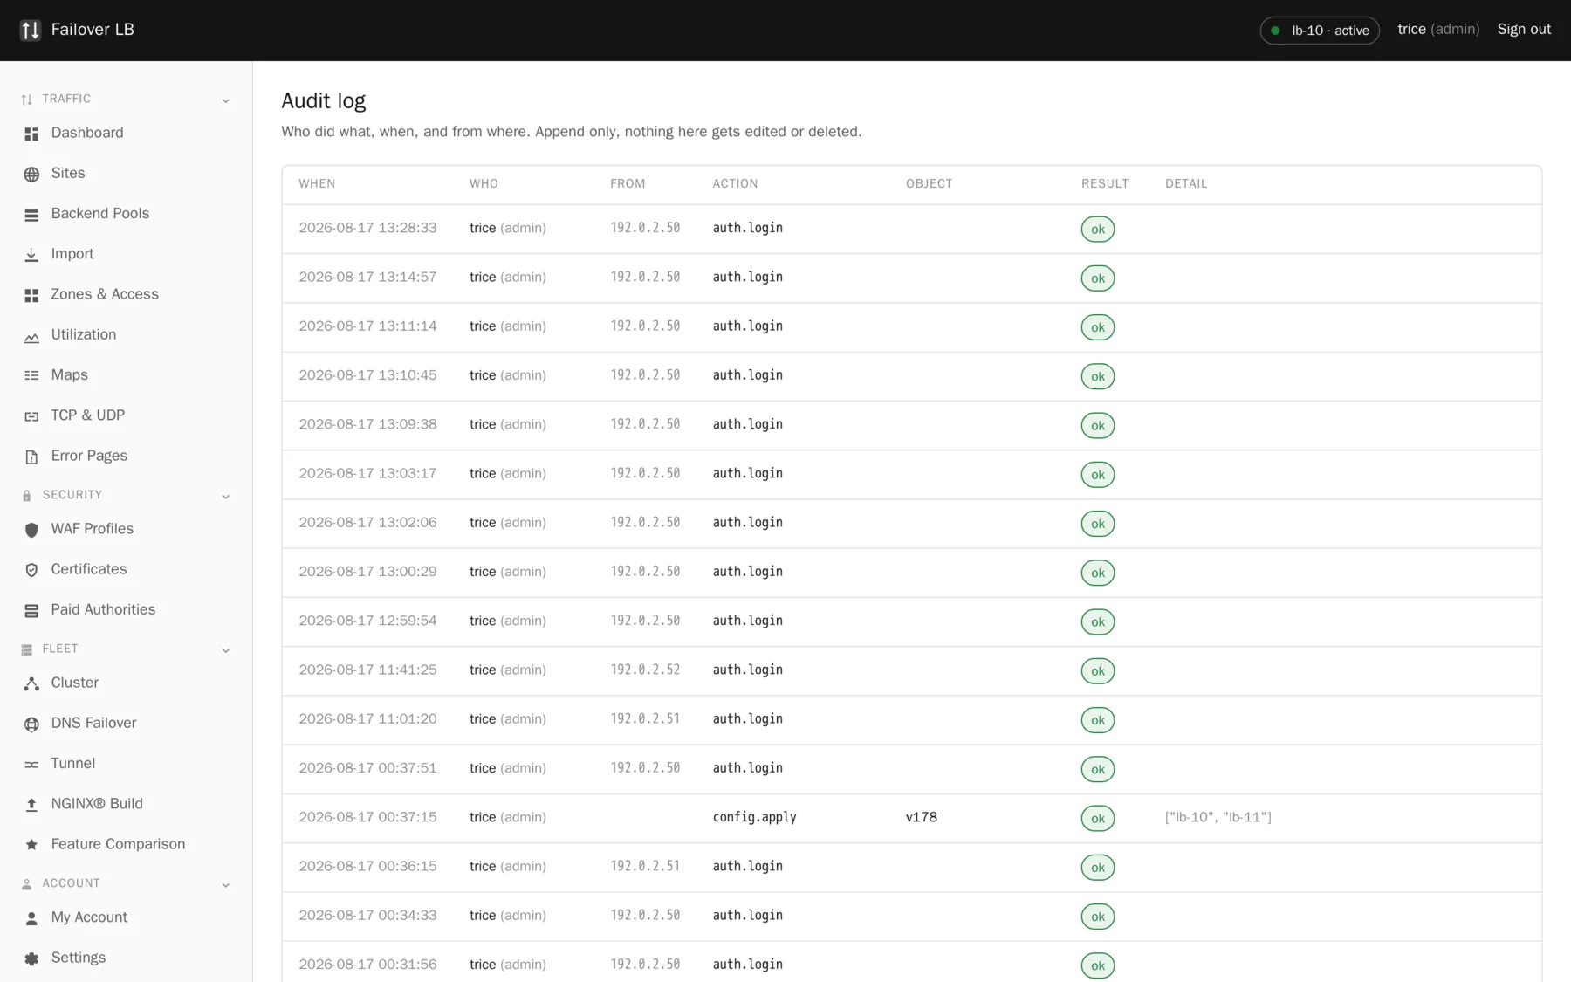Click the Fleet section server icon
This screenshot has height=982, width=1571.
point(26,649)
